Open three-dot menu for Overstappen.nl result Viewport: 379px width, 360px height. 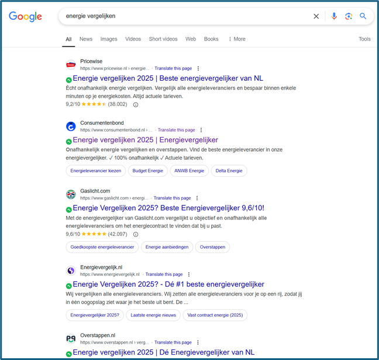click(198, 342)
